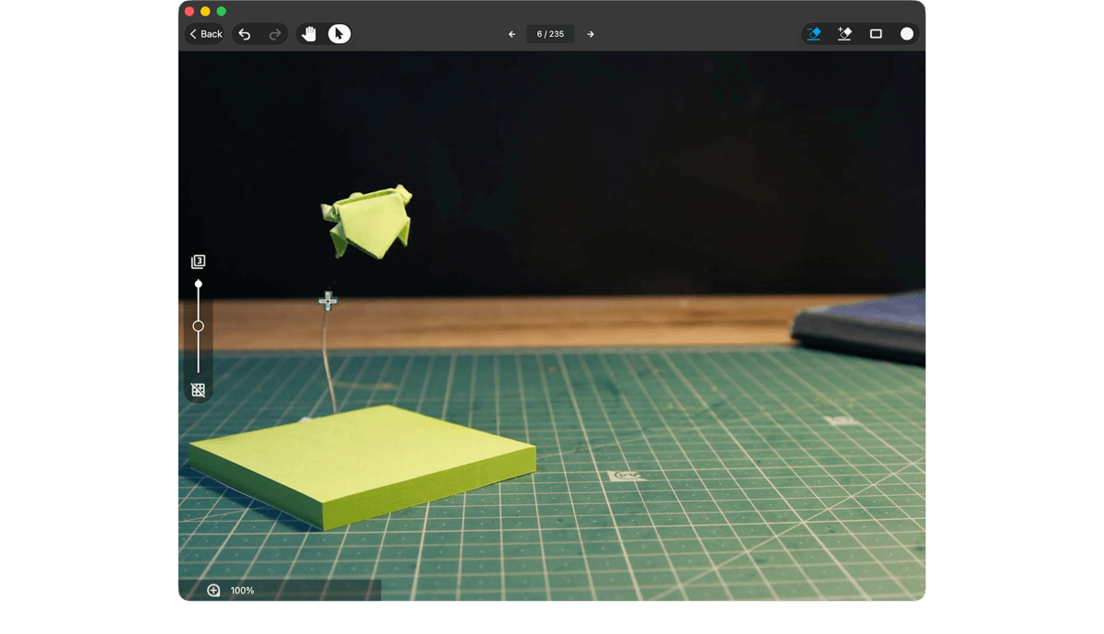Image resolution: width=1104 pixels, height=634 pixels.
Task: Toggle eraser mode to blue active state
Action: click(x=813, y=33)
